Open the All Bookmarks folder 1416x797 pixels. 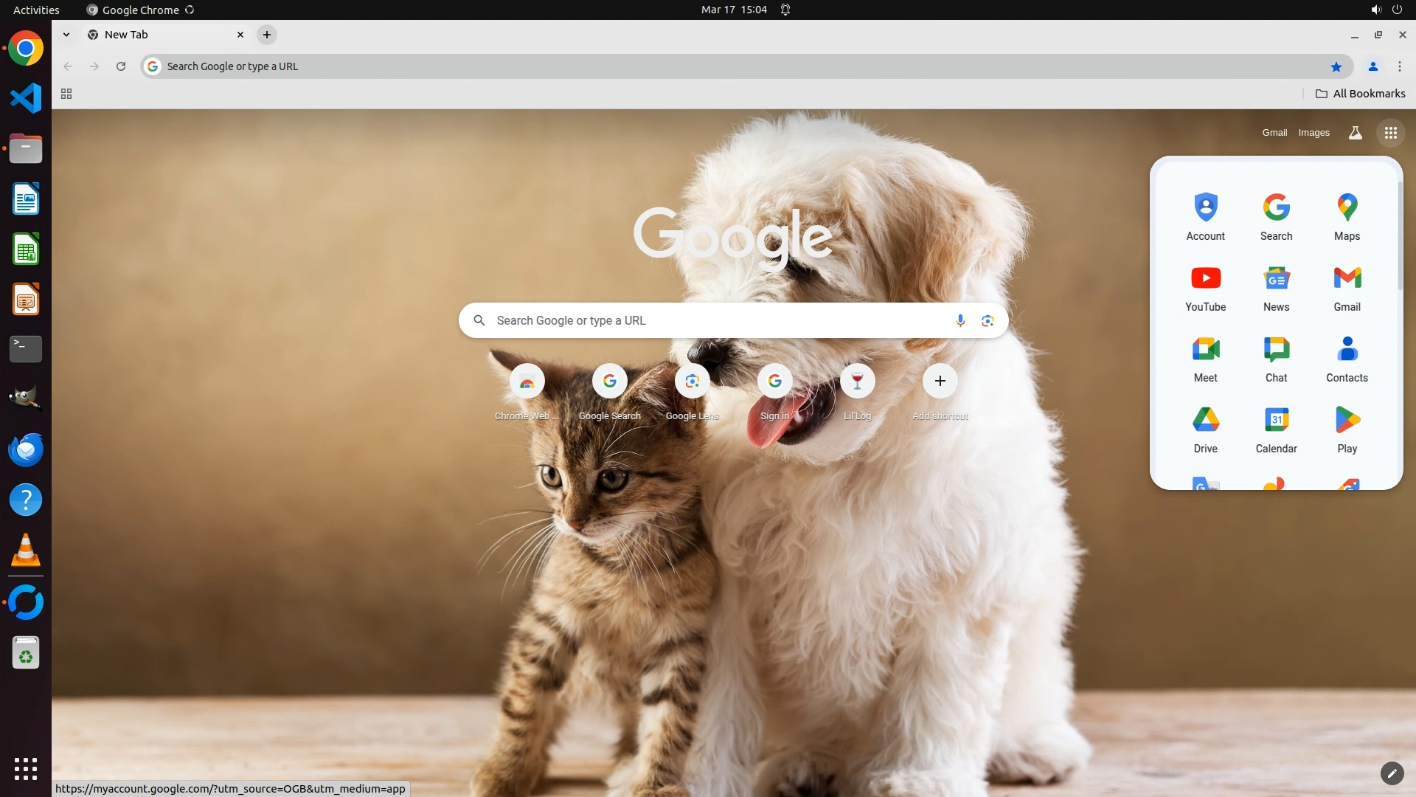(x=1361, y=94)
